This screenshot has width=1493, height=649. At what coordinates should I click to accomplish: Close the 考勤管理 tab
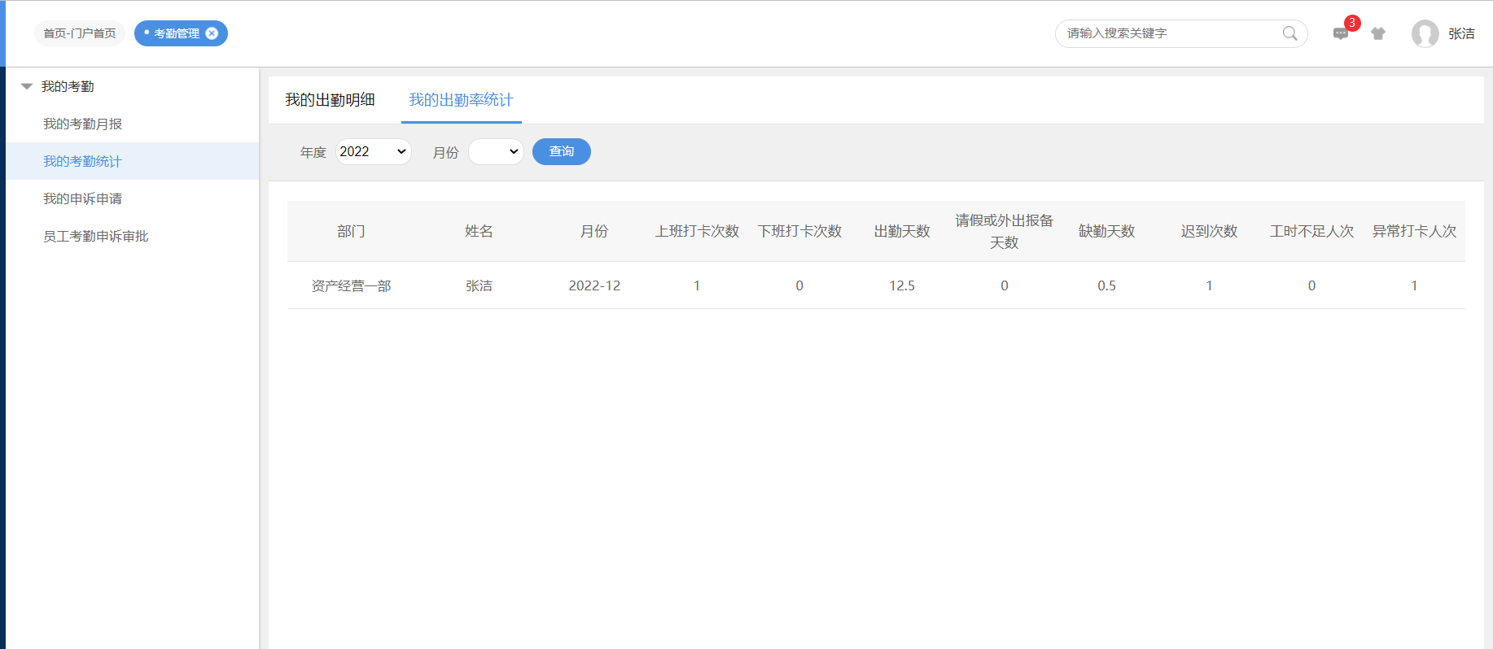[x=212, y=33]
